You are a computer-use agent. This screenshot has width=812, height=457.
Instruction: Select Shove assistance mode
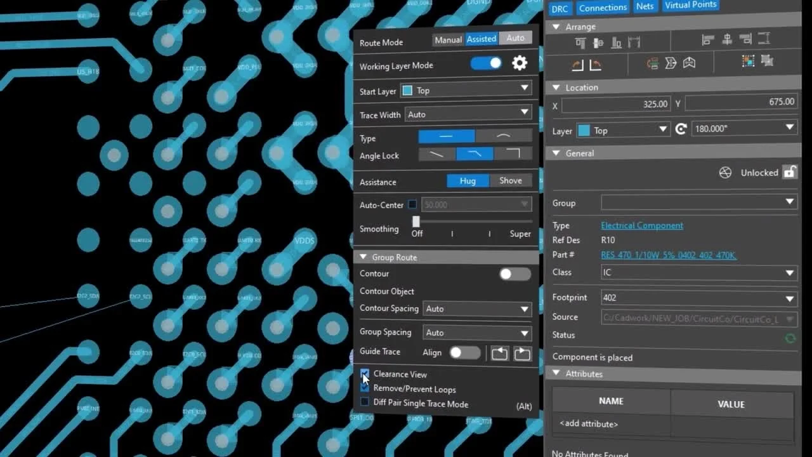pos(511,180)
